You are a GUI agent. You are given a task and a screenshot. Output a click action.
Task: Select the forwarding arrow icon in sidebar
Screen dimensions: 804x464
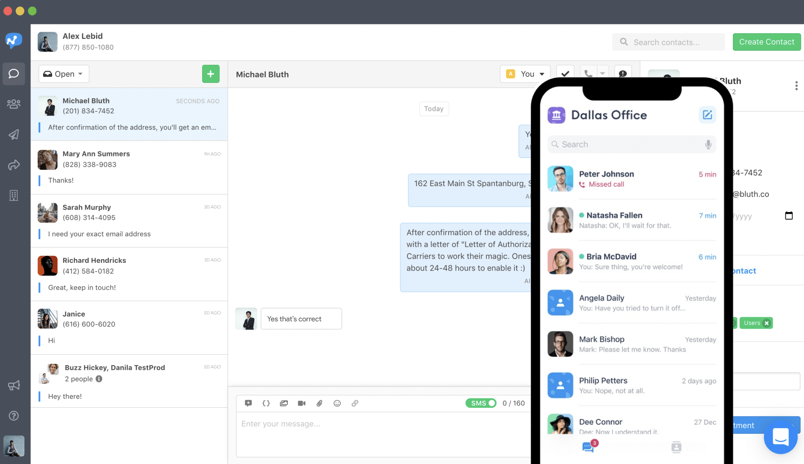[x=14, y=165]
